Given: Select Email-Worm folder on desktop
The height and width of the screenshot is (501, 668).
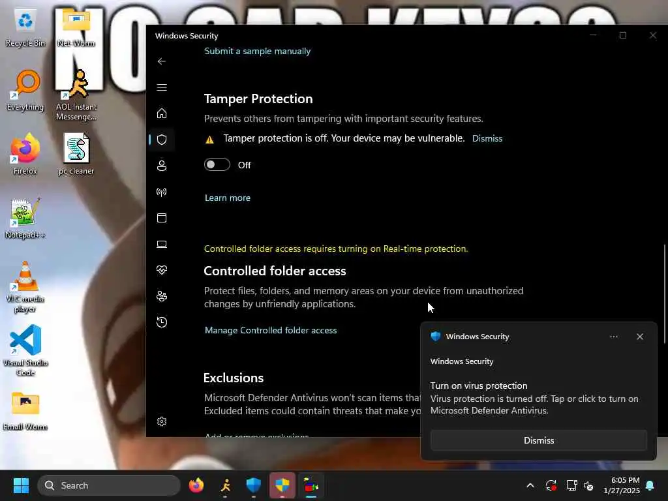Looking at the screenshot, I should [x=25, y=411].
